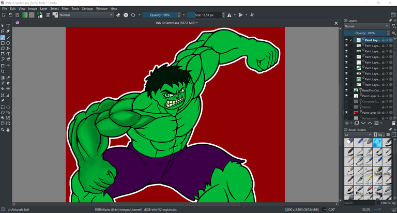
Task: Select the Transform tool
Action: click(x=3, y=66)
